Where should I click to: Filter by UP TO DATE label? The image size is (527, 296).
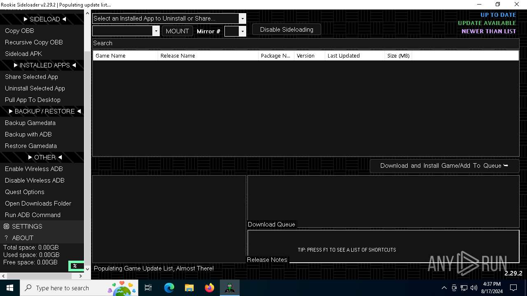(x=498, y=15)
